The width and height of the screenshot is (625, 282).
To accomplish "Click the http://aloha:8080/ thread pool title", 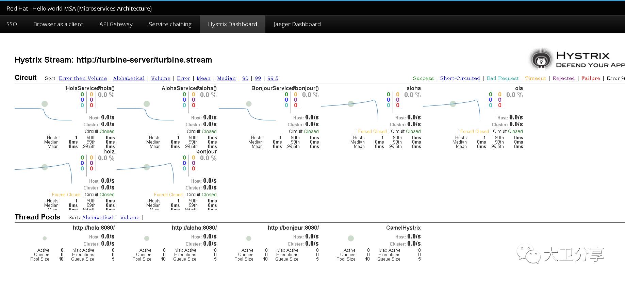I will [x=194, y=228].
